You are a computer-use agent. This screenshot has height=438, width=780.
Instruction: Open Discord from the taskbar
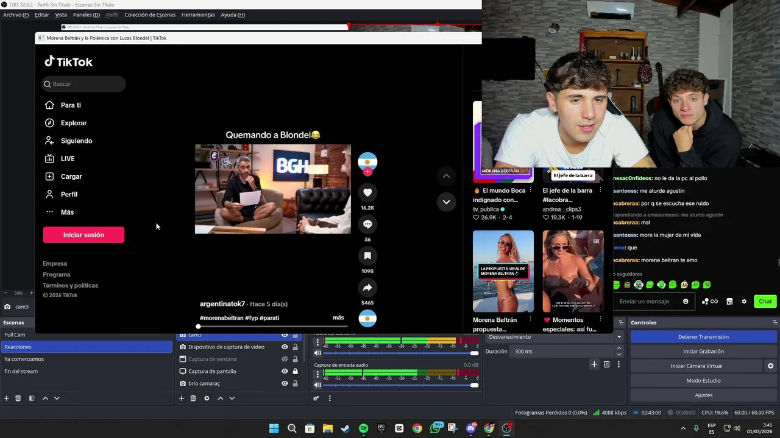470,428
